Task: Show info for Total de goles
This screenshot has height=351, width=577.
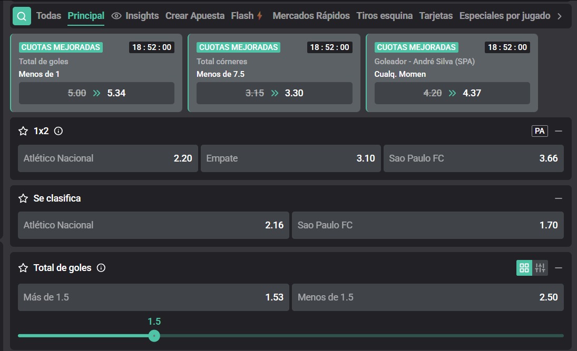Action: point(101,268)
